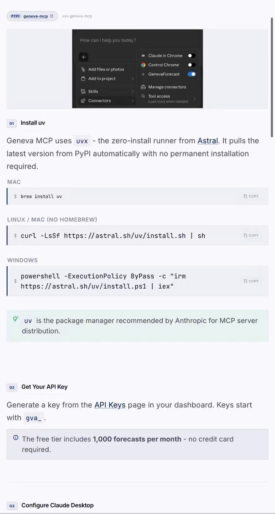Toggle the Claude in Chrome switch

[x=192, y=56]
